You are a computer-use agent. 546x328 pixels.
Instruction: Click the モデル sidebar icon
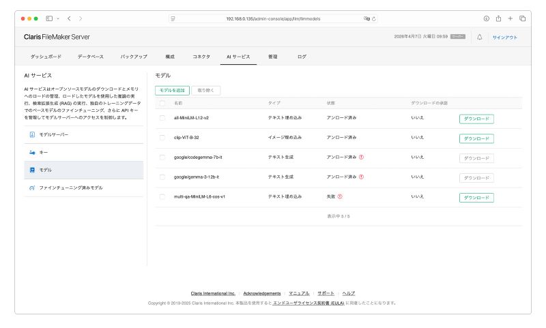[x=32, y=170]
